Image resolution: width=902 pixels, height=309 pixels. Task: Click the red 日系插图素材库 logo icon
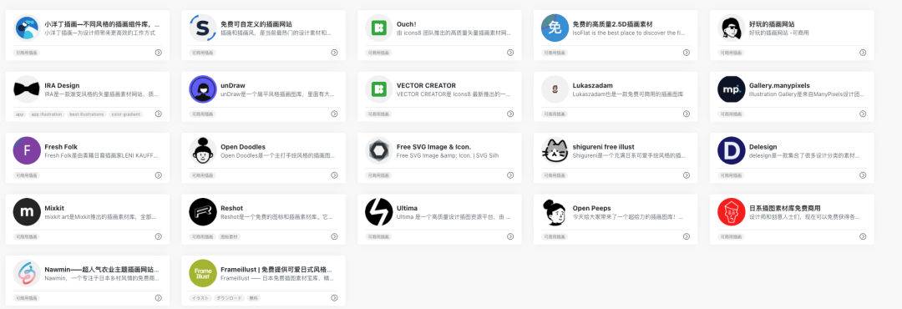click(732, 212)
